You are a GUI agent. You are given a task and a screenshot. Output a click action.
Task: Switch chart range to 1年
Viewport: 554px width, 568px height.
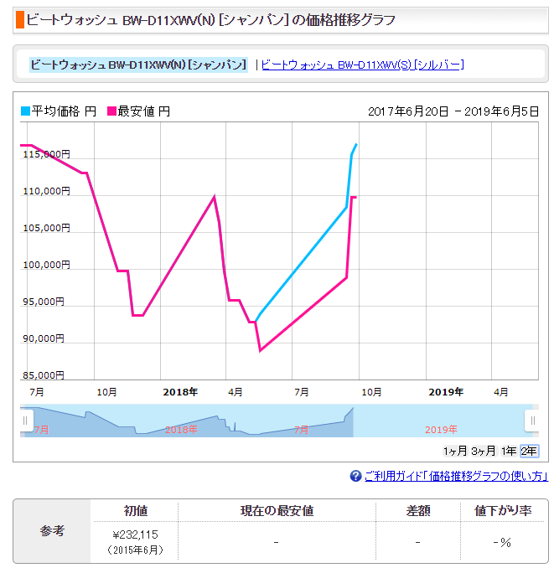(x=509, y=451)
